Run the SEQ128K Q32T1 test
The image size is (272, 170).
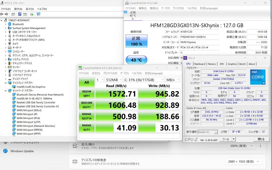(86, 105)
